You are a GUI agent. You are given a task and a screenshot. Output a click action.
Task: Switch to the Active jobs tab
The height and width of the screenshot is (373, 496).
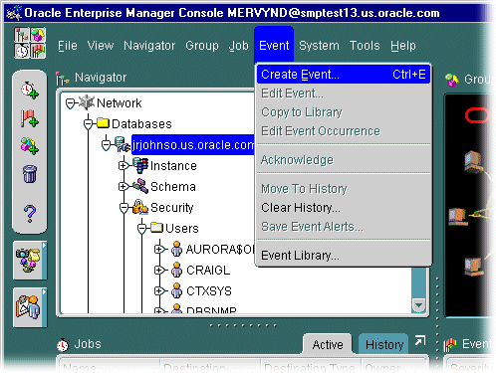(328, 344)
